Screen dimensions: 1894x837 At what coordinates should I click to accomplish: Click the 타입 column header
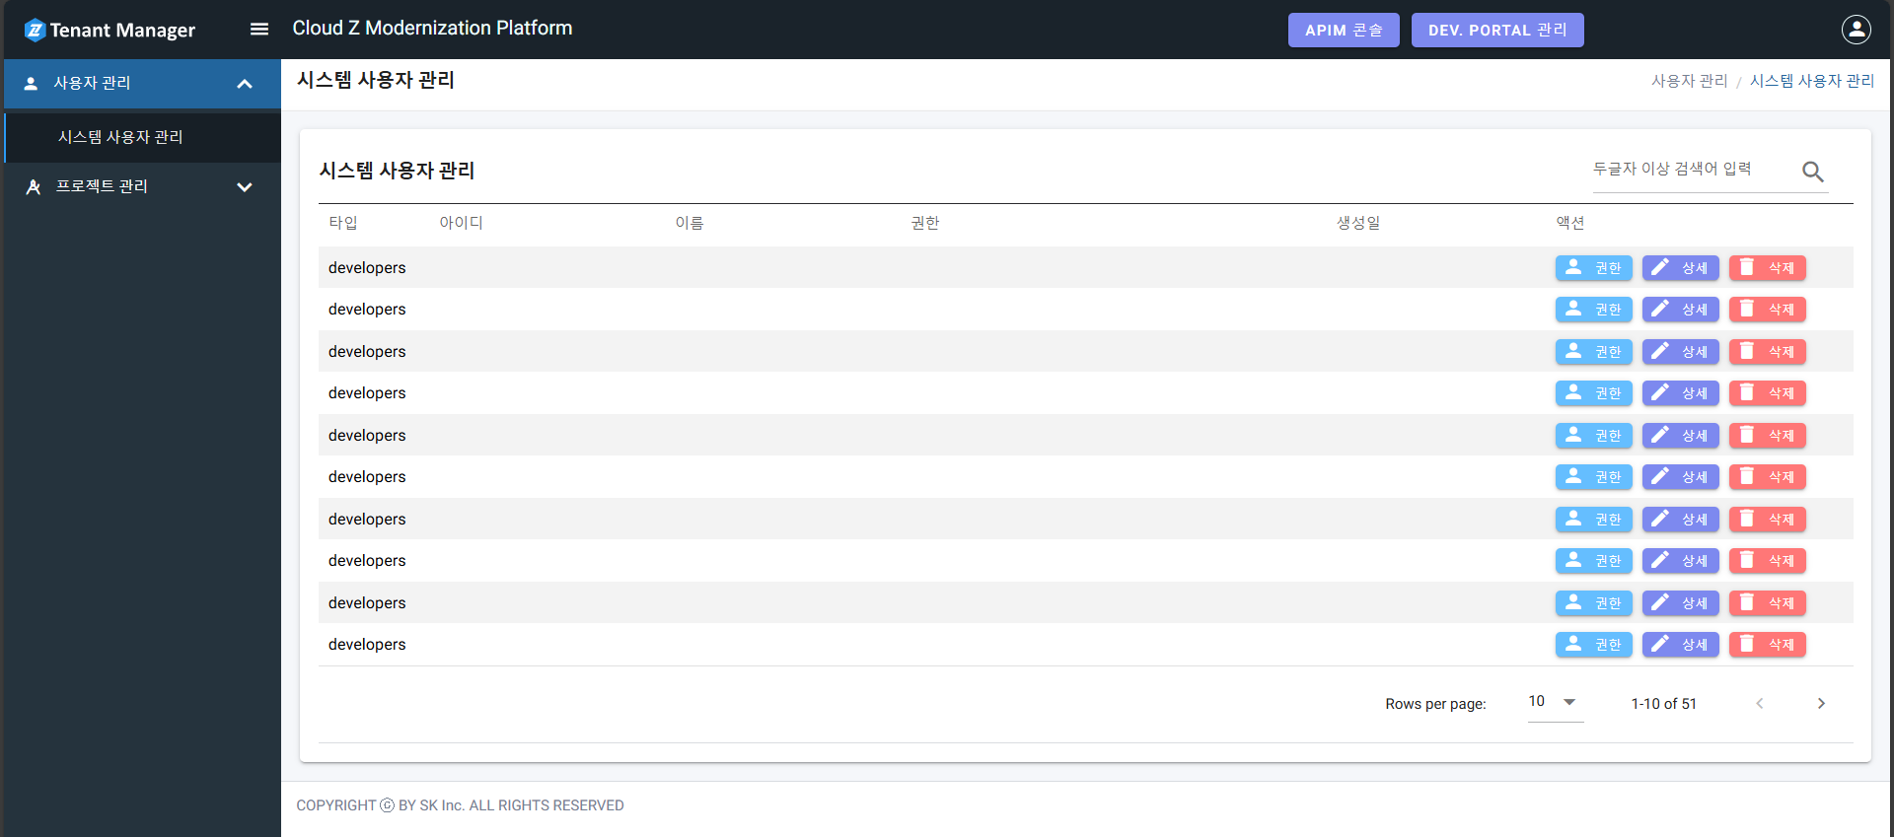[343, 223]
